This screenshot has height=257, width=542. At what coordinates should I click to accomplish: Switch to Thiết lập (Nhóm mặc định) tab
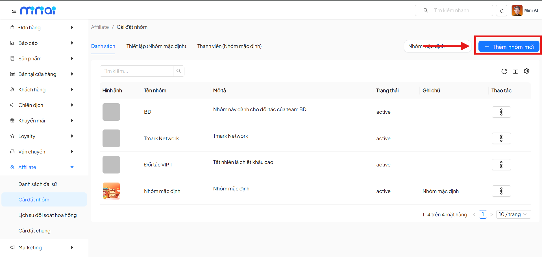[156, 46]
